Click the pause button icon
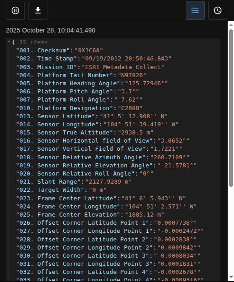Image resolution: width=234 pixels, height=282 pixels. pyautogui.click(x=15, y=10)
